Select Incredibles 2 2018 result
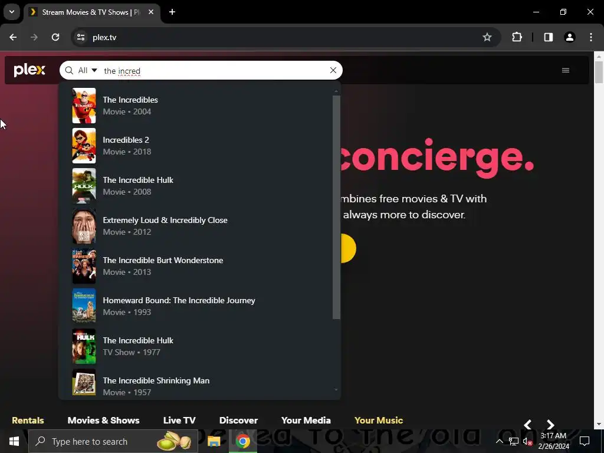This screenshot has height=453, width=604. point(202,146)
